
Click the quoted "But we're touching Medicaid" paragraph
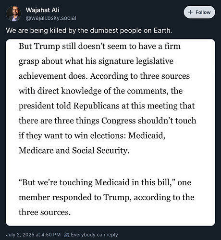(x=107, y=197)
